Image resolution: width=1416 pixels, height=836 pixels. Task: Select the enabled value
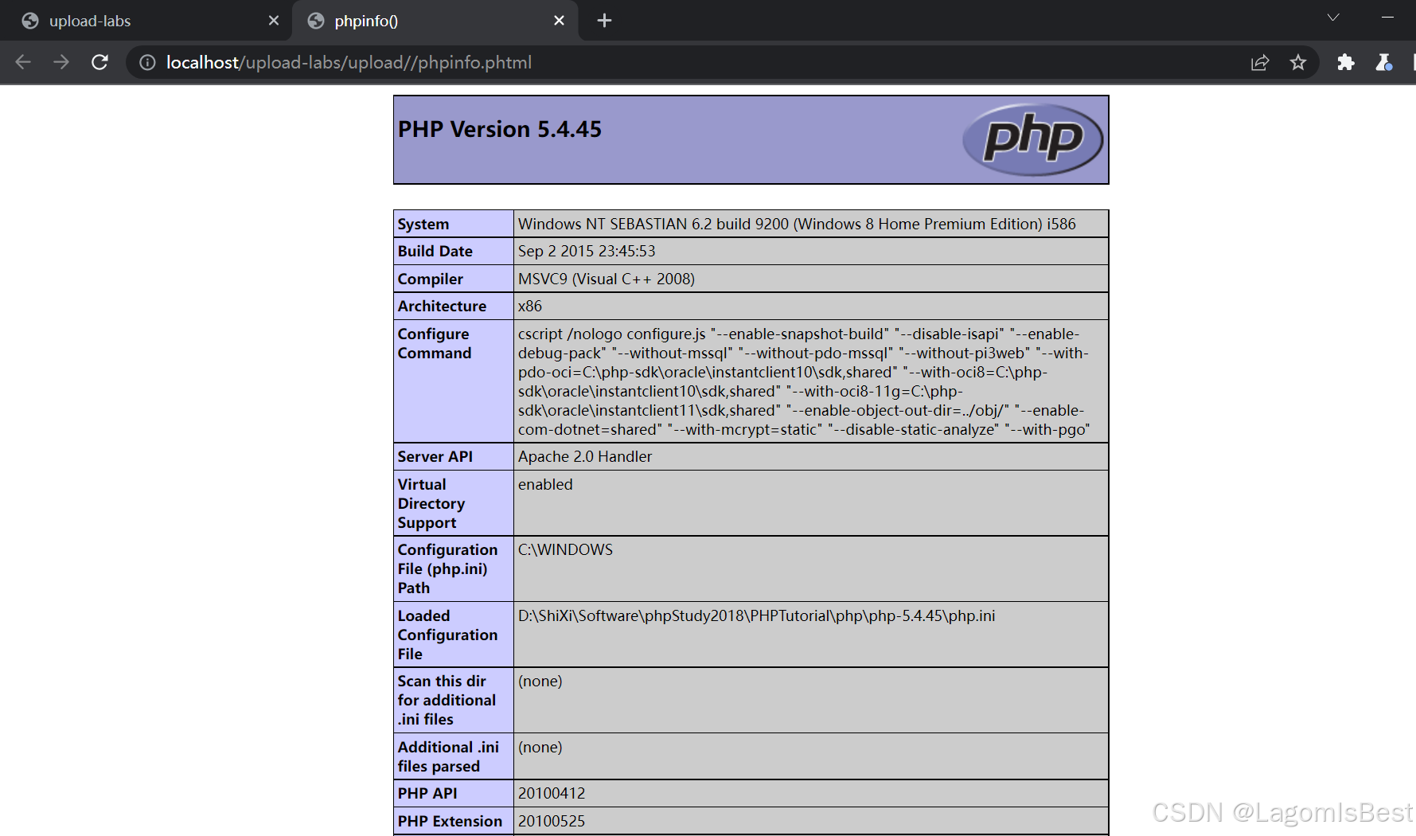(545, 485)
